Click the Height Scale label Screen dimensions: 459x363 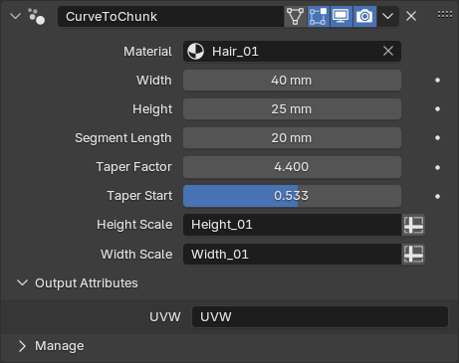(x=134, y=225)
